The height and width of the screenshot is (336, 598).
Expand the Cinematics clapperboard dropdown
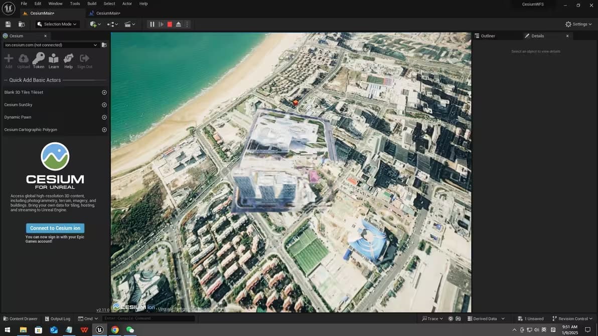point(129,24)
